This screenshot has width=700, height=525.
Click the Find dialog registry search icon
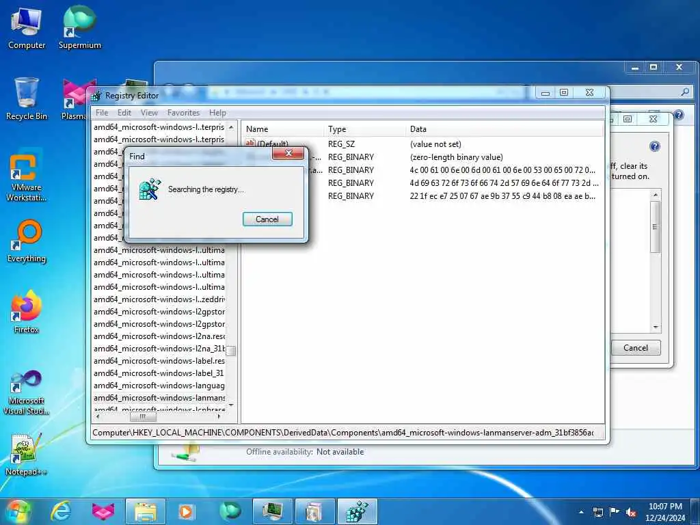150,189
